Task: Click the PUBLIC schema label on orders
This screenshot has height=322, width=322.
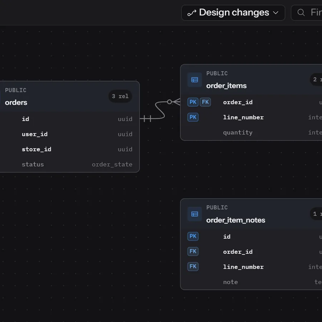Action: pos(16,90)
